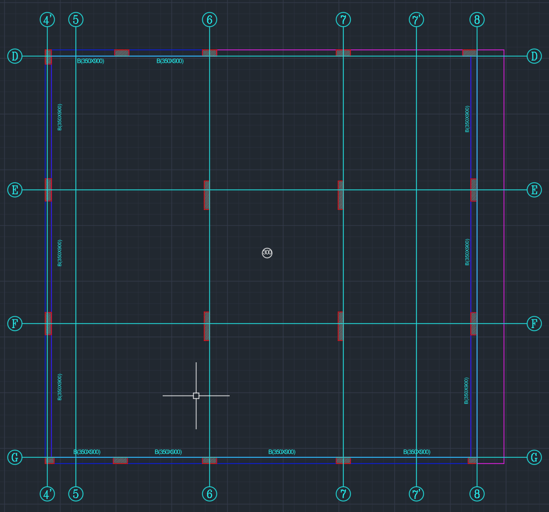549x512 pixels.
Task: Click the top grid bubble labeled 7'
Action: pos(416,20)
